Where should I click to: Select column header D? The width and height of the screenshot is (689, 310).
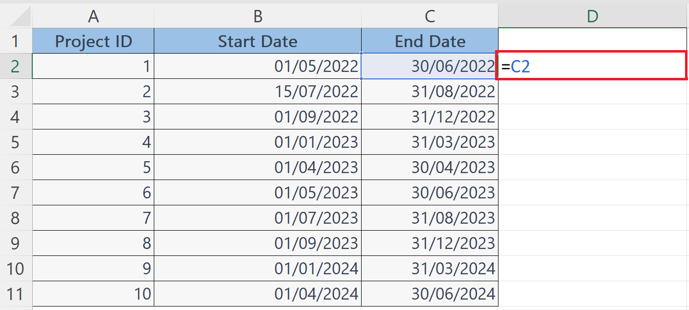pos(593,15)
